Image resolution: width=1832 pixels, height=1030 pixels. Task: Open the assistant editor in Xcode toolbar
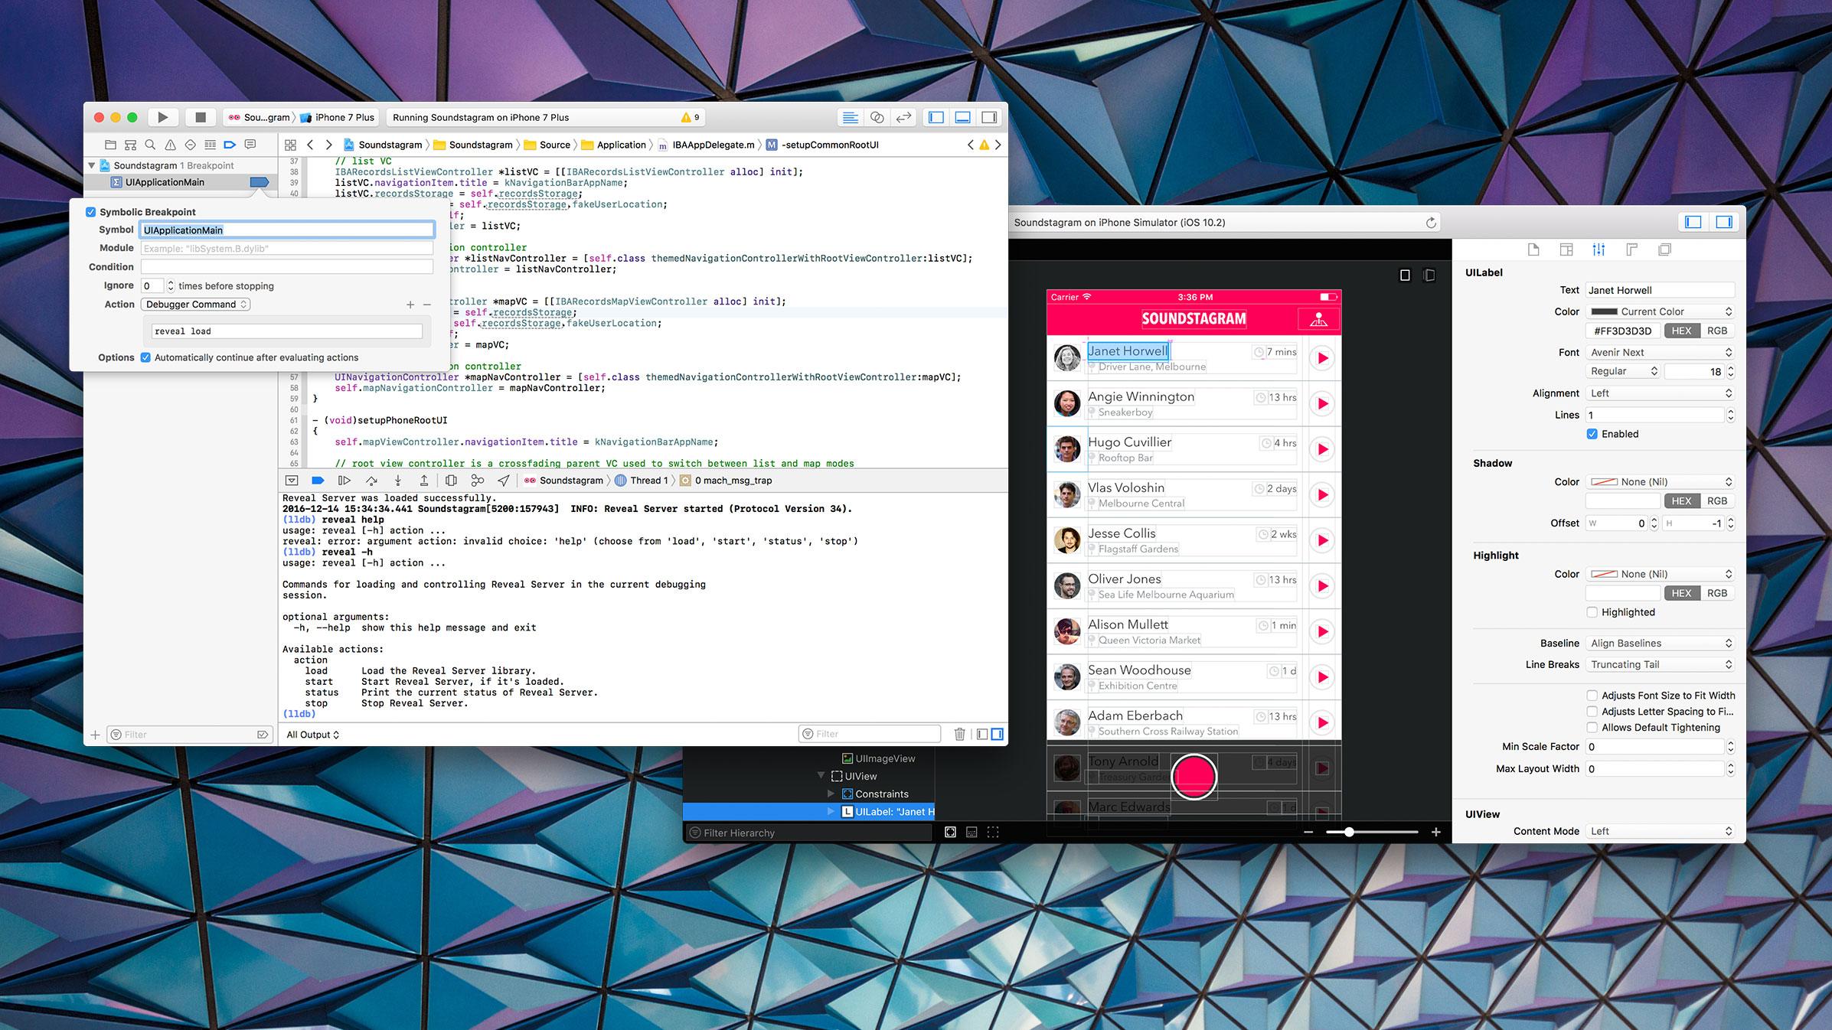877,117
